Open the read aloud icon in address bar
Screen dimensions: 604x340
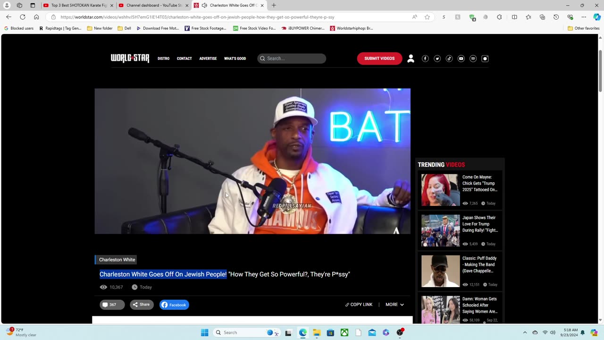click(414, 17)
